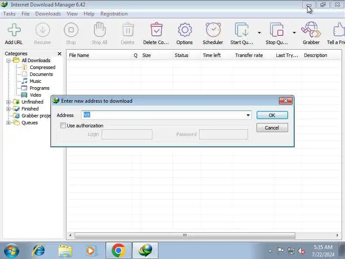
Task: Select the Compressed category
Action: click(x=42, y=67)
